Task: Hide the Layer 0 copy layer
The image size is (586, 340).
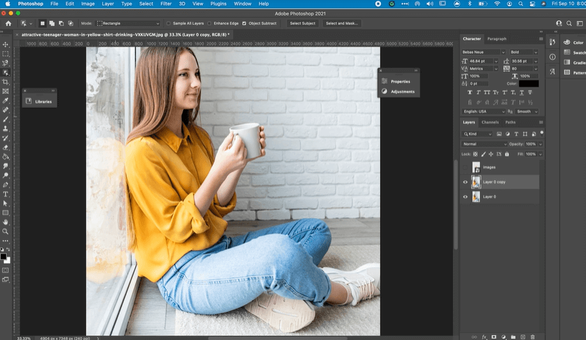Action: (465, 182)
